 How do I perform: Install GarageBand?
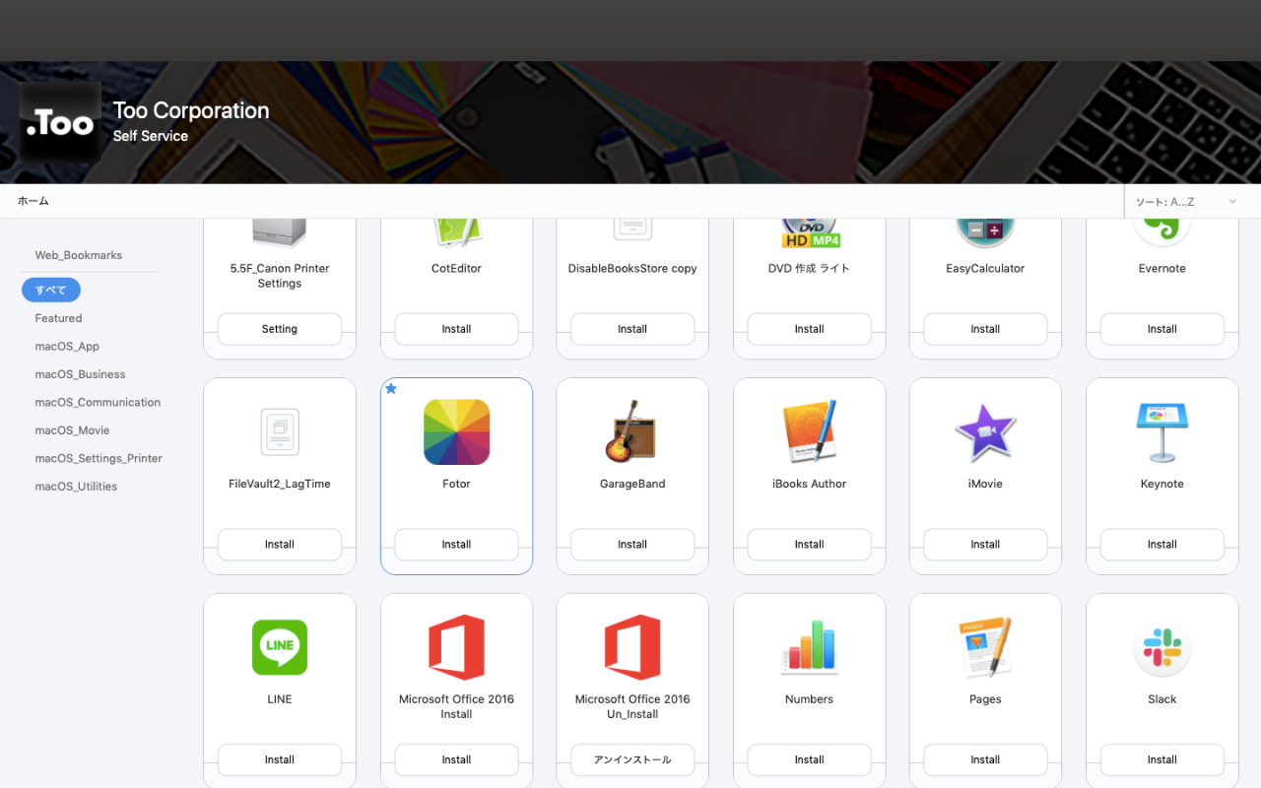click(632, 544)
